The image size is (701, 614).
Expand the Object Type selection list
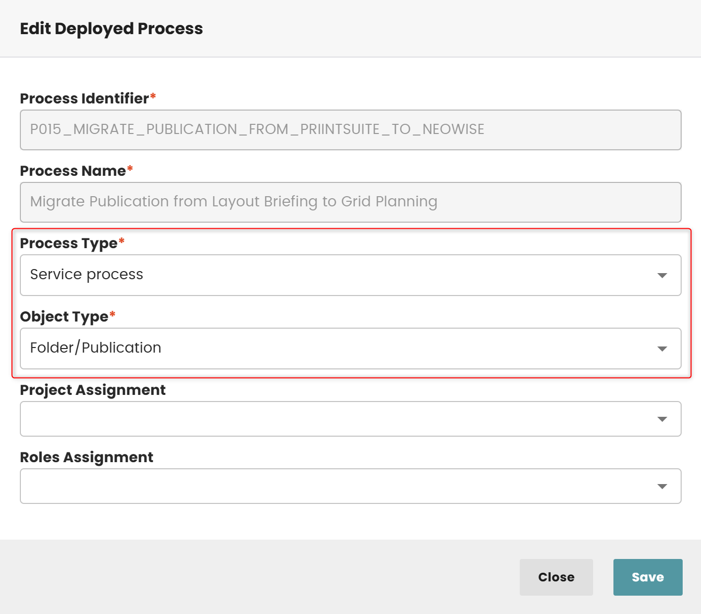[350, 349]
